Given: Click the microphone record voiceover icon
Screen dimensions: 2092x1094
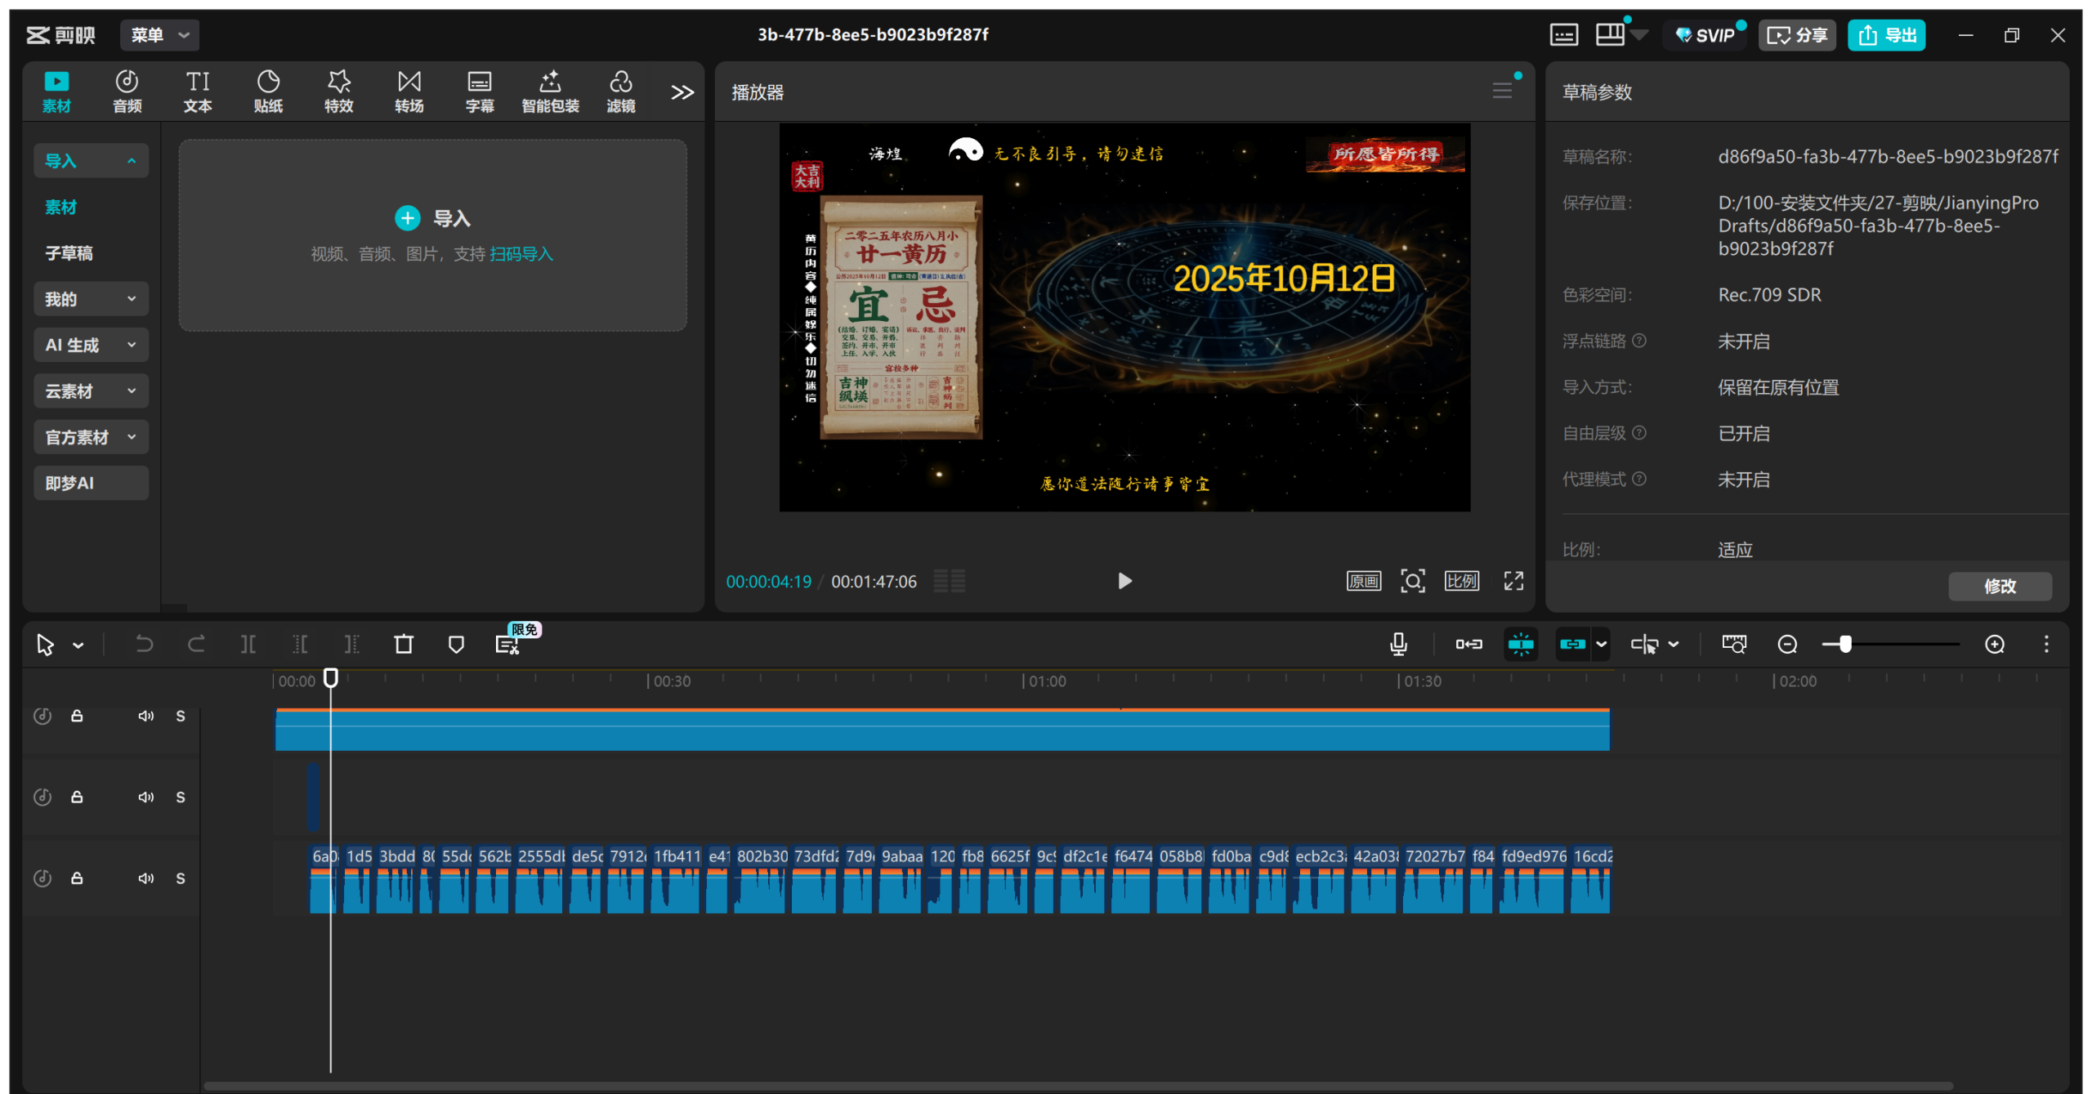Looking at the screenshot, I should (x=1398, y=645).
